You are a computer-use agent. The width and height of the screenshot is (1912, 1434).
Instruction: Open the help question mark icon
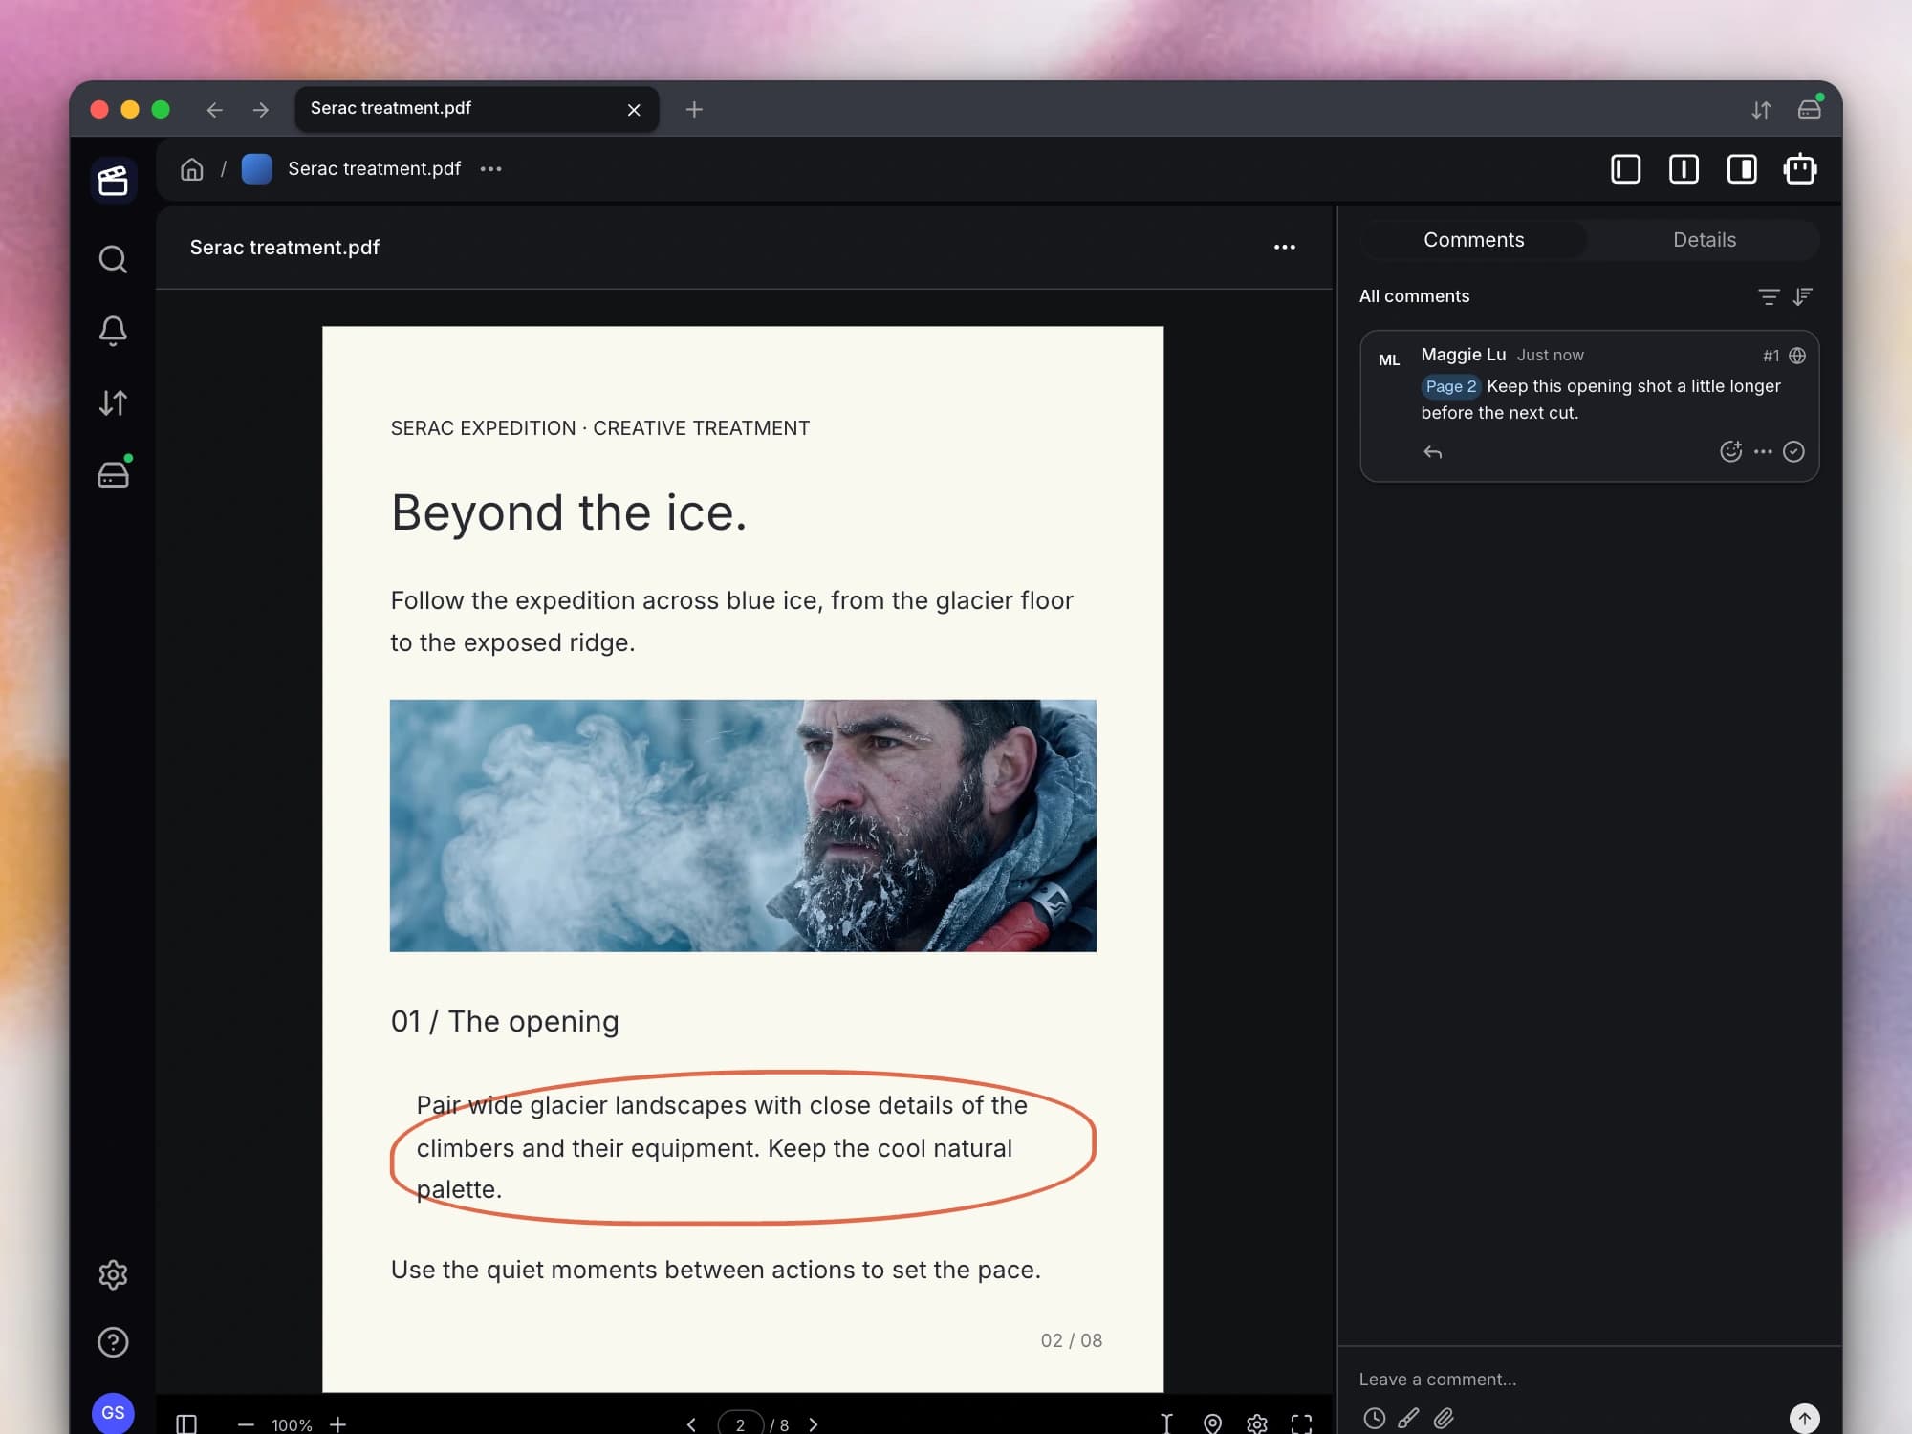[x=113, y=1342]
